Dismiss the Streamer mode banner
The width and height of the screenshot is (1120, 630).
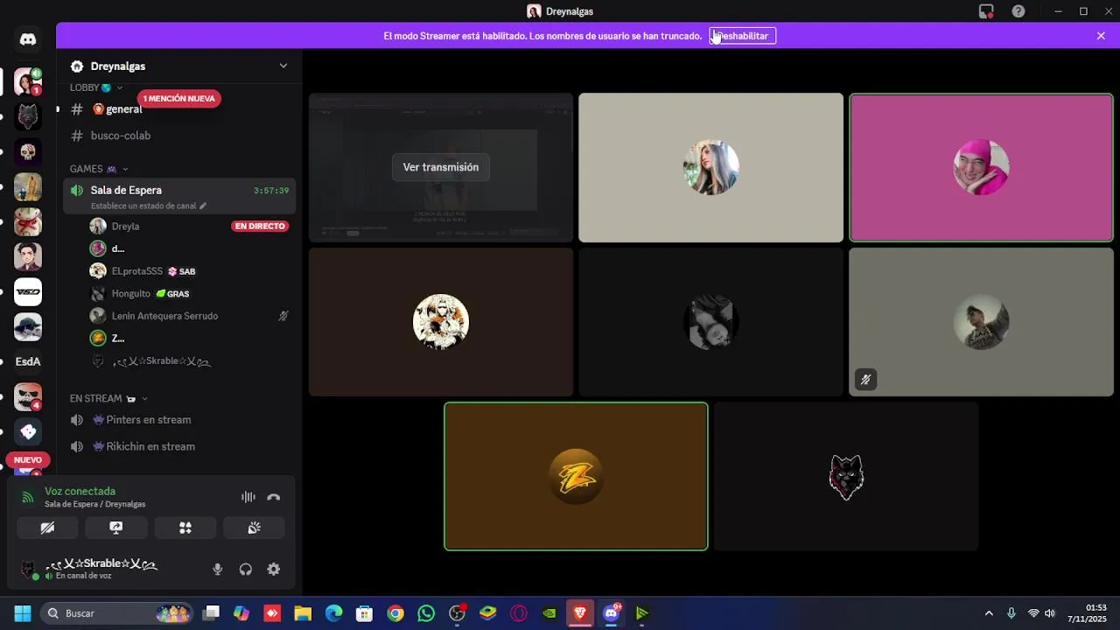(1101, 36)
